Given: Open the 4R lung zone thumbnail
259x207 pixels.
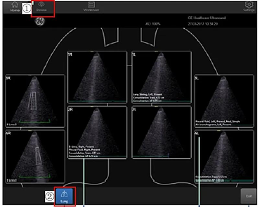Looking at the screenshot, I should point(35,157).
